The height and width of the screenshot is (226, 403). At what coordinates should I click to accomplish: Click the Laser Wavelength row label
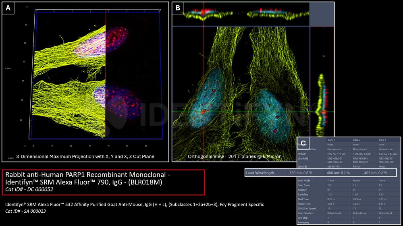(x=260, y=172)
